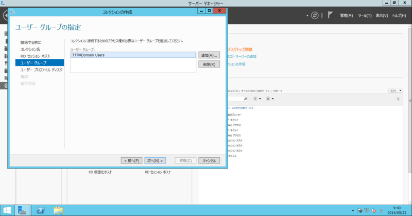Click the < 前へ(P) button
Viewport: 412px width, 216px height.
coord(132,160)
